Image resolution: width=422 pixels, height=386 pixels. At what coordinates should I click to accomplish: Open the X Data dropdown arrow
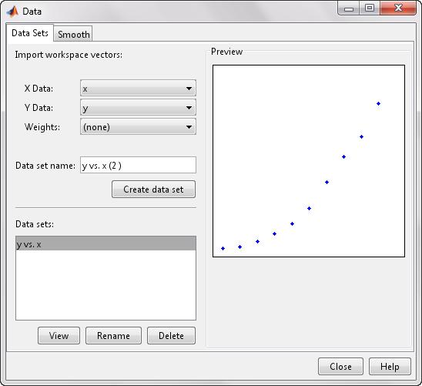[x=189, y=89]
